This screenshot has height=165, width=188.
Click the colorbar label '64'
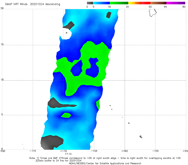165,7
